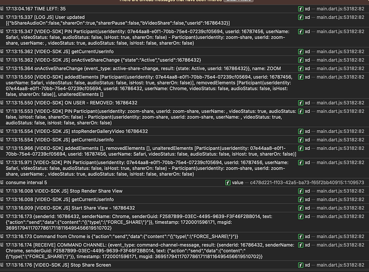The height and width of the screenshot is (272, 369).
Task: Click function icon on 17:13:16.008 getCurrentUserInfo row
Action: 300,200
